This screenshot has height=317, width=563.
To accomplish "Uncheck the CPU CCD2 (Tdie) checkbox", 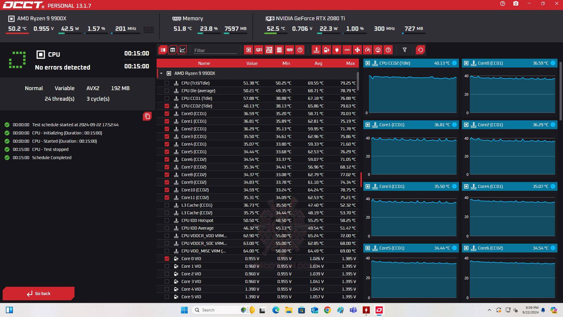I will [x=167, y=106].
